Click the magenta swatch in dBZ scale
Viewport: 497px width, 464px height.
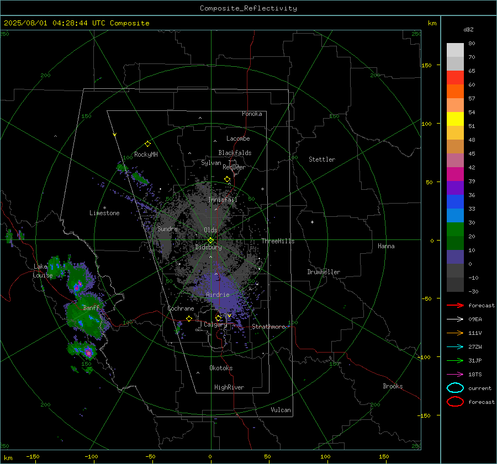tap(455, 174)
